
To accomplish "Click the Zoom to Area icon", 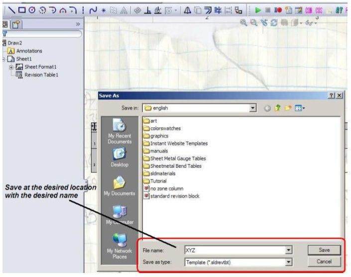I will (253, 22).
